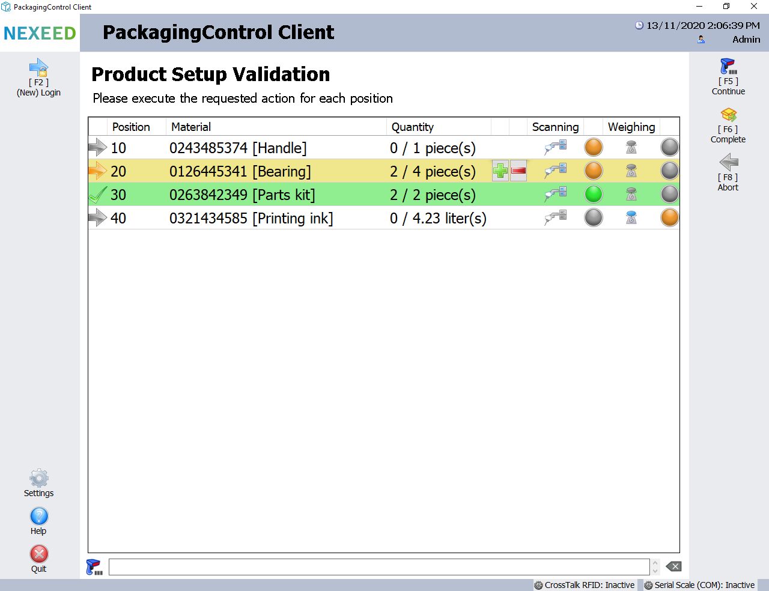769x591 pixels.
Task: Click the red minus on Bearing row
Action: [518, 171]
